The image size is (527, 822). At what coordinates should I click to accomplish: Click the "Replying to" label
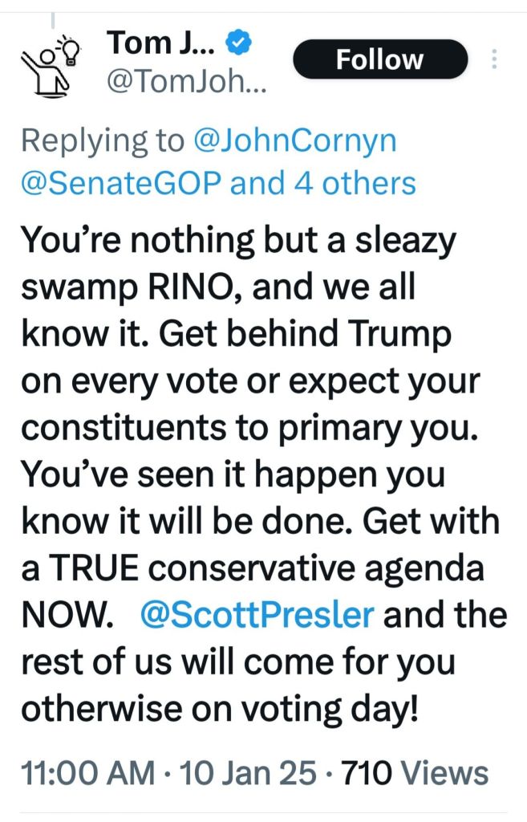pos(103,140)
